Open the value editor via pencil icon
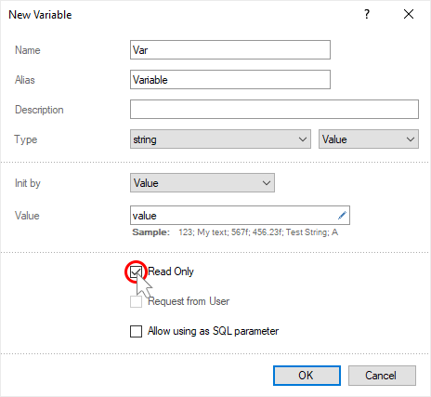431x397 pixels. point(342,215)
